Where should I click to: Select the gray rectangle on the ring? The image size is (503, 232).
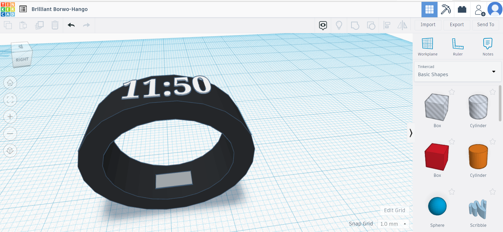(174, 179)
